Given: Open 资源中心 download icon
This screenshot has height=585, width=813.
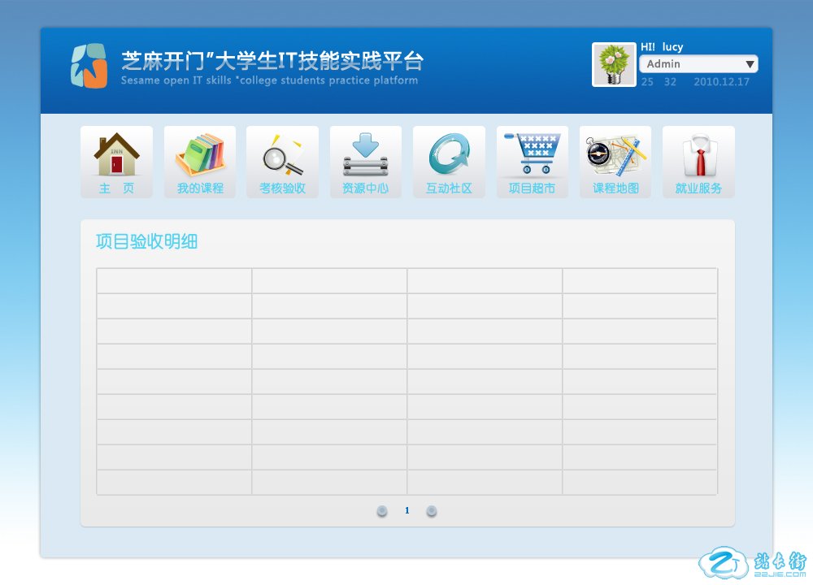Looking at the screenshot, I should (x=366, y=154).
